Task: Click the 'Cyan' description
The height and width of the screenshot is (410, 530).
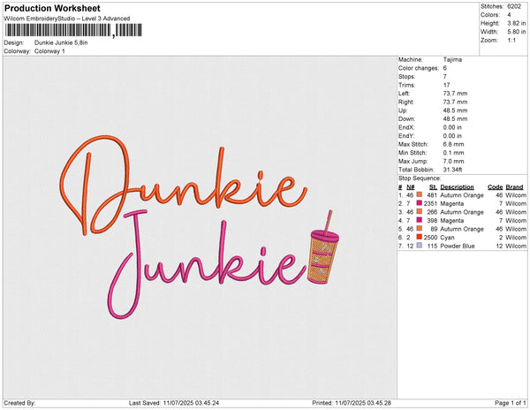Action: coord(447,238)
